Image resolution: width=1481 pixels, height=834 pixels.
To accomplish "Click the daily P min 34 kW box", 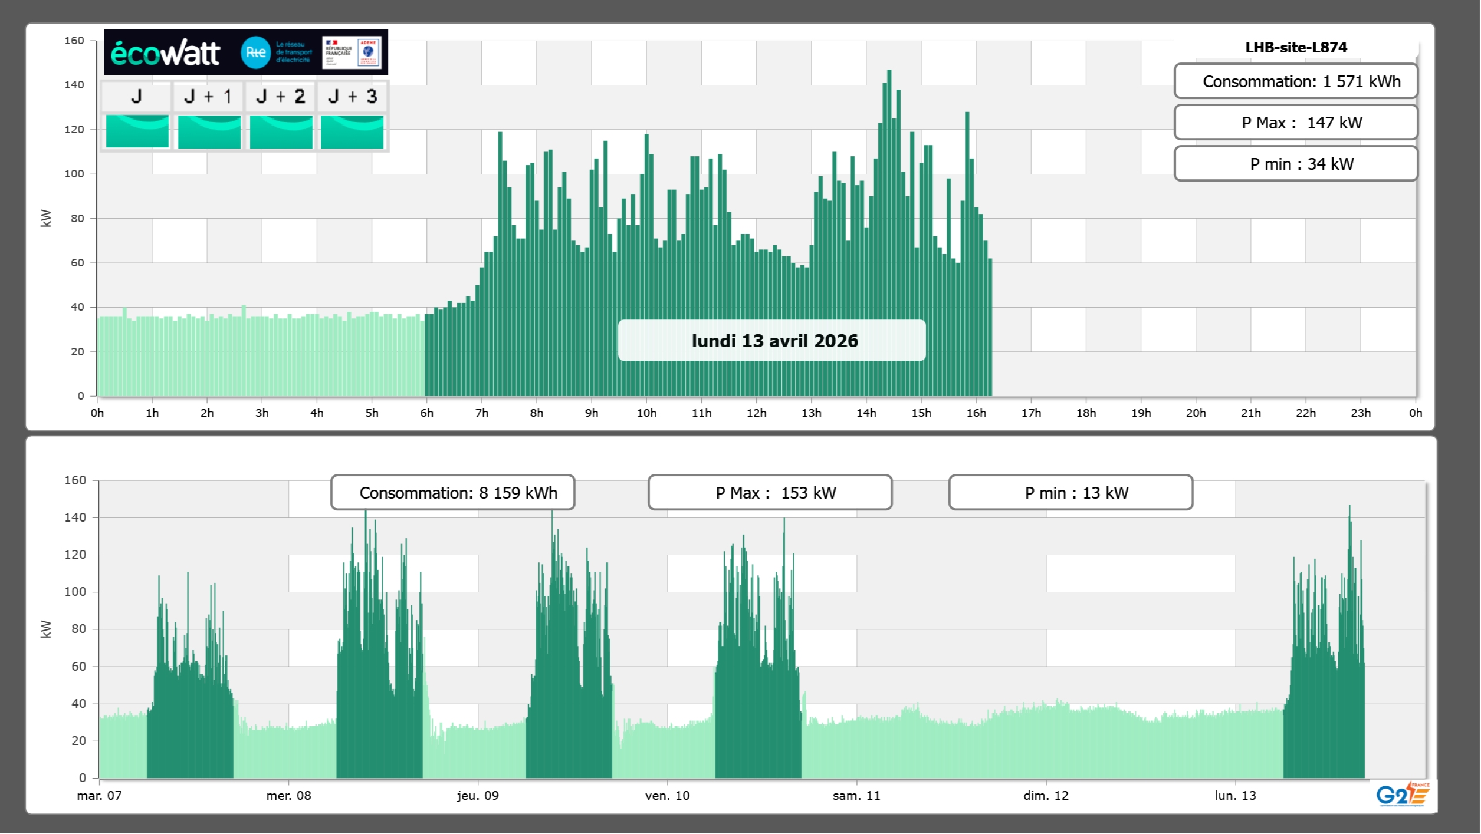I will 1296,164.
